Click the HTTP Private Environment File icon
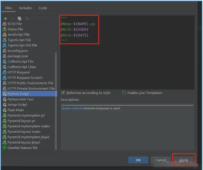The image size is (203, 170). 4,89
